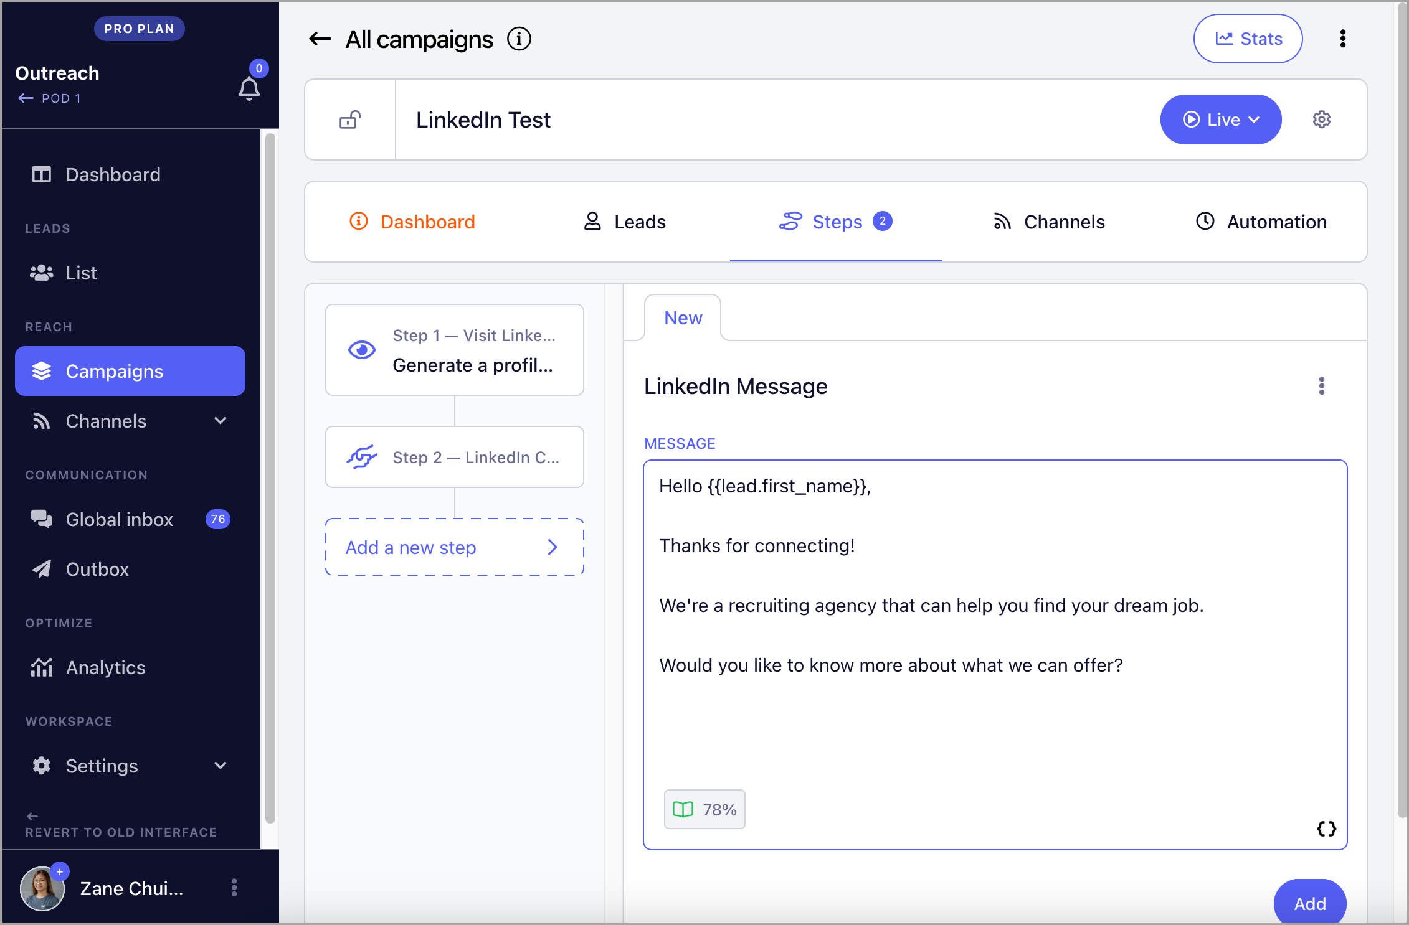Open the All campaigns info icon
Screen dimensions: 1409x925
519,39
